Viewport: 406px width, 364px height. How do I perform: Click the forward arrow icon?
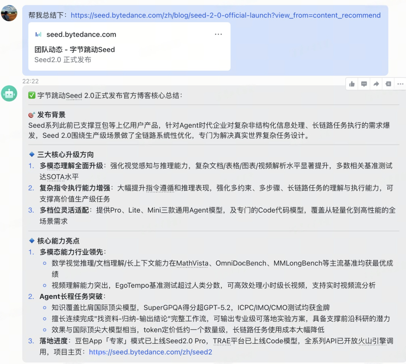[x=376, y=84]
